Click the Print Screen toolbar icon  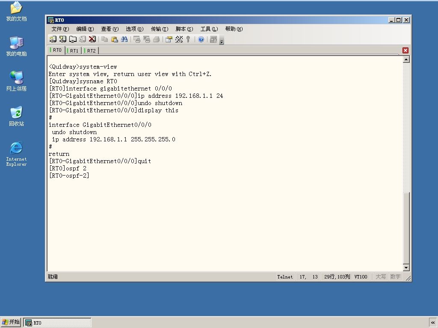click(136, 39)
